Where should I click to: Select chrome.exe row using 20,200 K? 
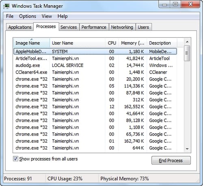click(95, 79)
